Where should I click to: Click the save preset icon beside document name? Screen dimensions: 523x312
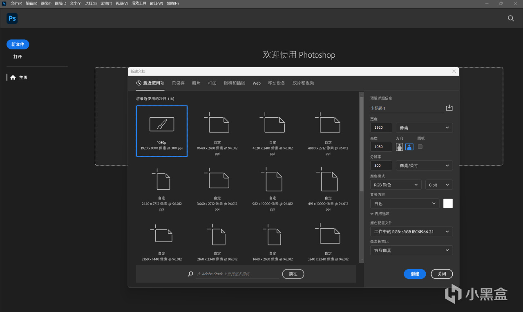coord(449,108)
